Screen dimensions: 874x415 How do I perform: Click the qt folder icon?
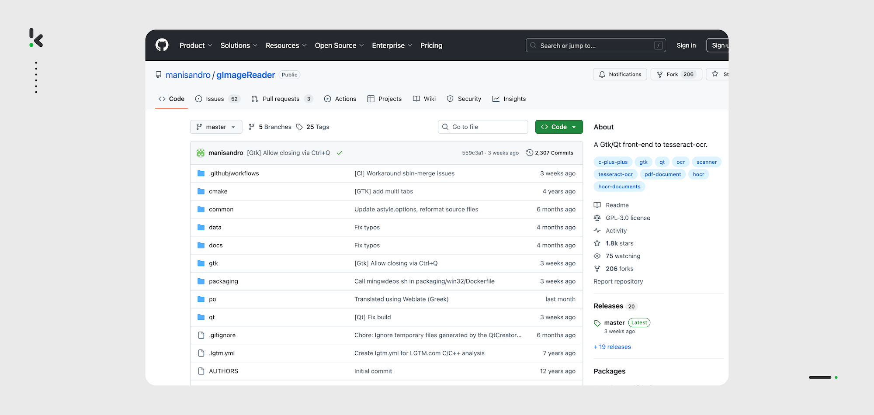[201, 317]
